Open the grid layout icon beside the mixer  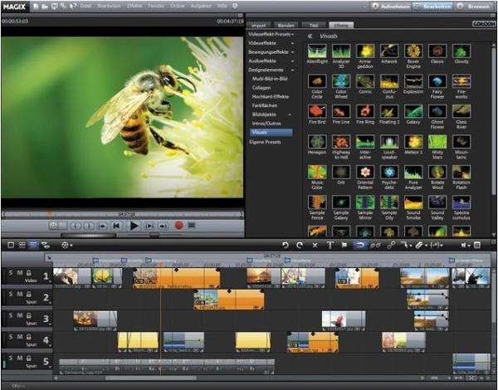tap(476, 245)
